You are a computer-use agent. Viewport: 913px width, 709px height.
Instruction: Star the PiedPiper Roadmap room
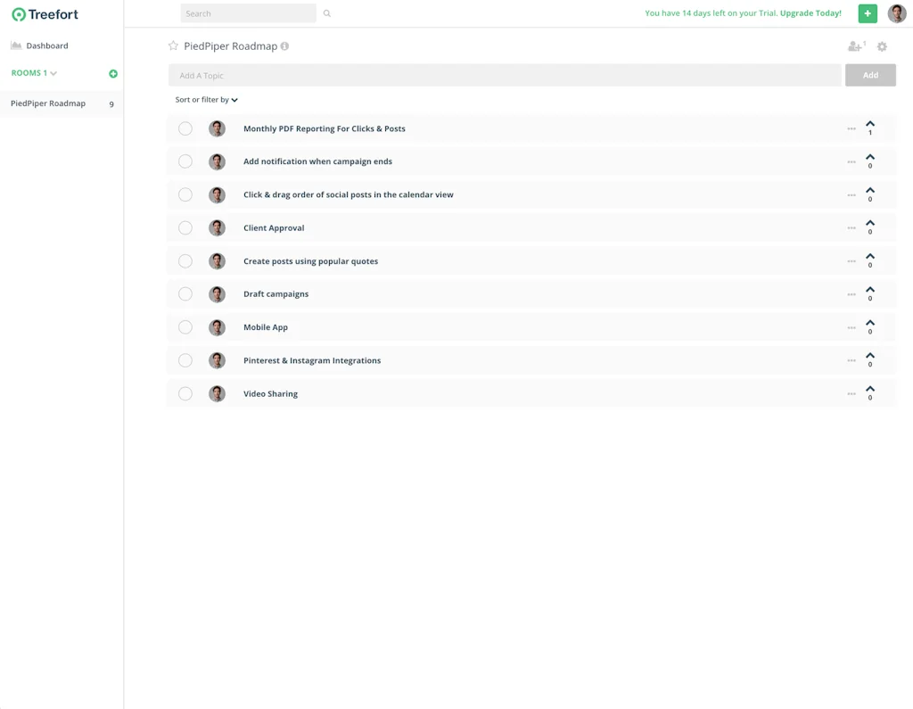tap(173, 45)
